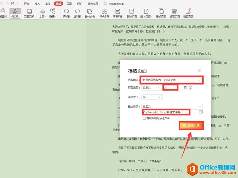
Task: Switch to the 页面 tab
Action: coord(69,4)
